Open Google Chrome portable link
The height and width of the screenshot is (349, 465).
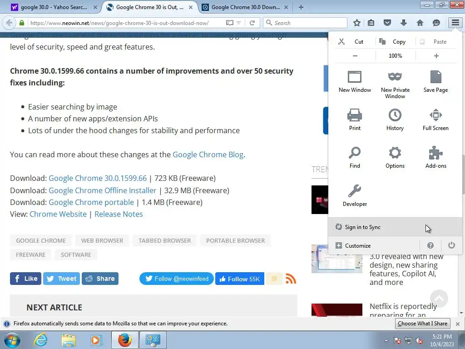pos(91,202)
